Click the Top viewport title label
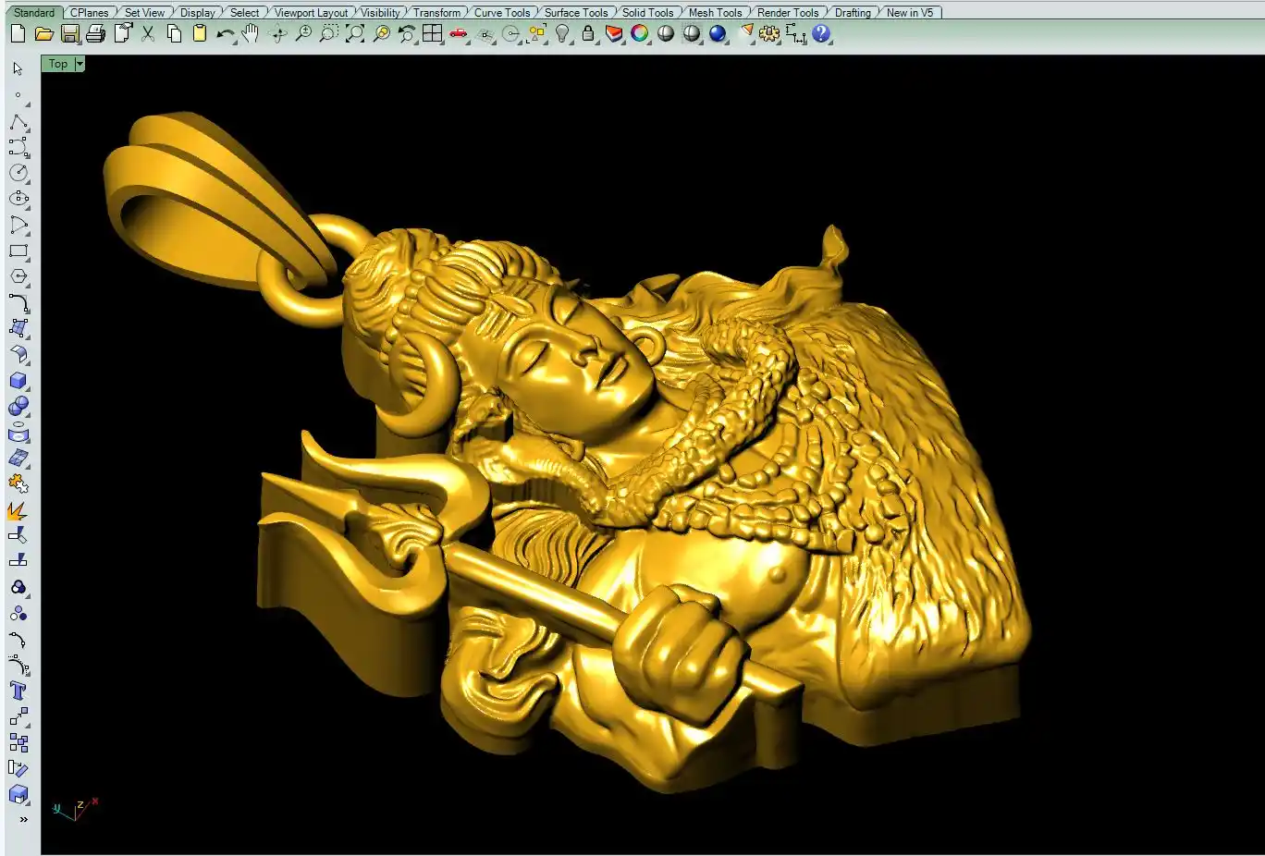1265x856 pixels. [58, 64]
